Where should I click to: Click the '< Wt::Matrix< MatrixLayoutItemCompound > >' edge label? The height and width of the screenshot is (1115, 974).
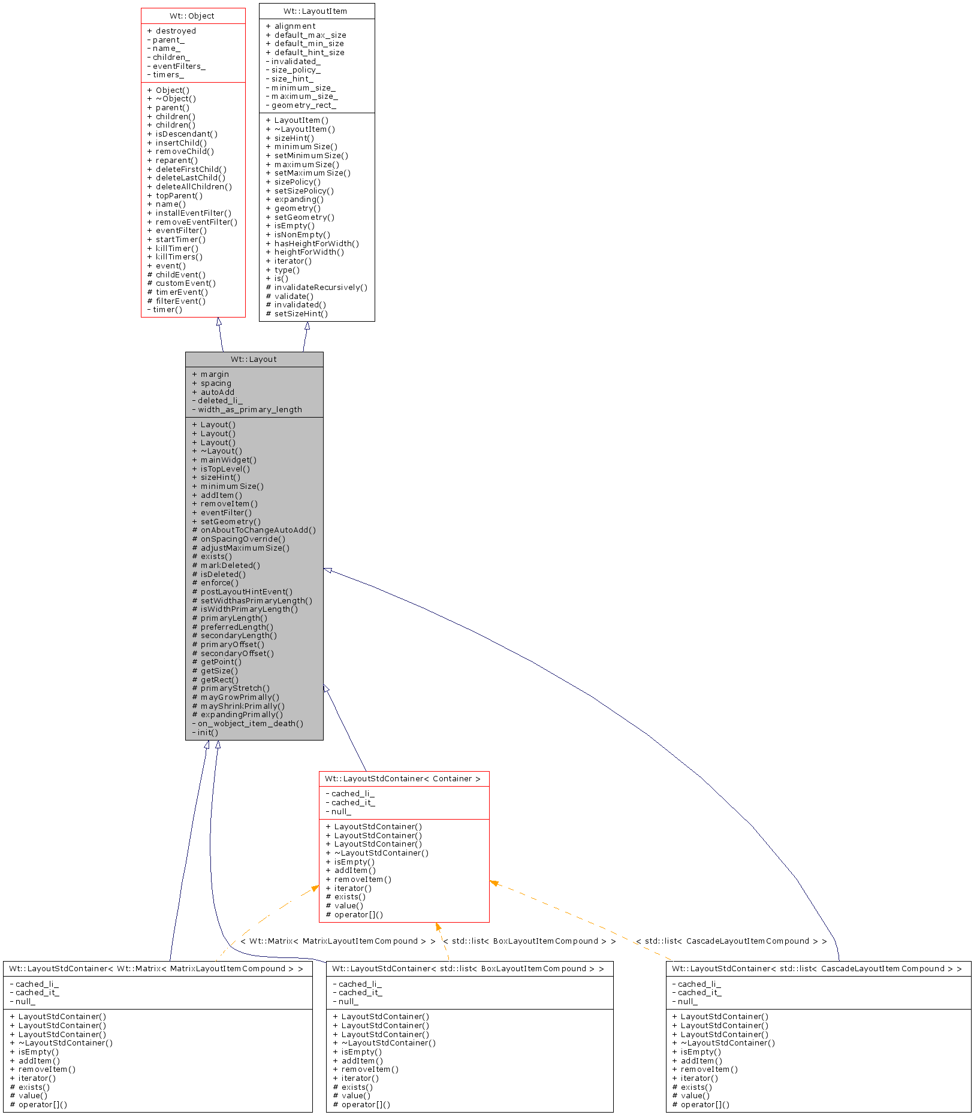338,941
